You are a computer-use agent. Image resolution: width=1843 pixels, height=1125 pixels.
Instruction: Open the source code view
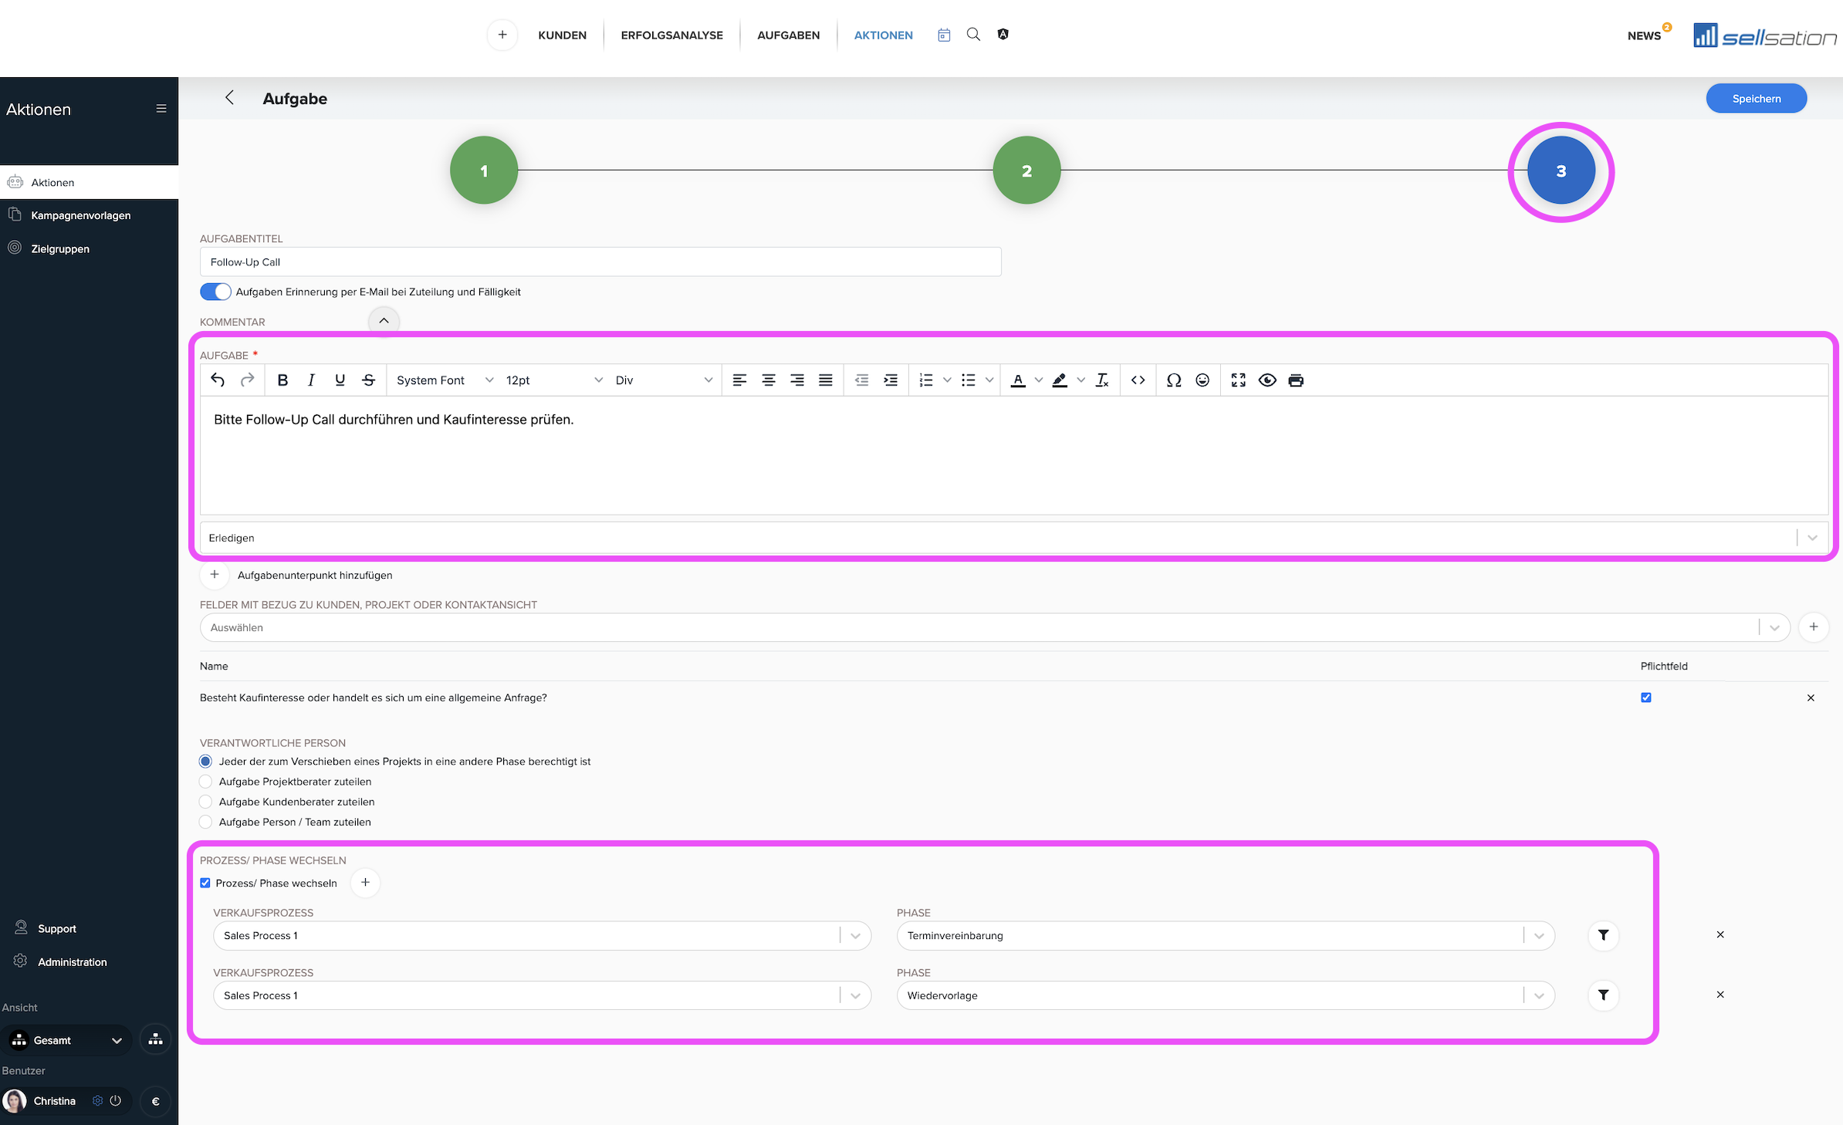click(x=1138, y=380)
